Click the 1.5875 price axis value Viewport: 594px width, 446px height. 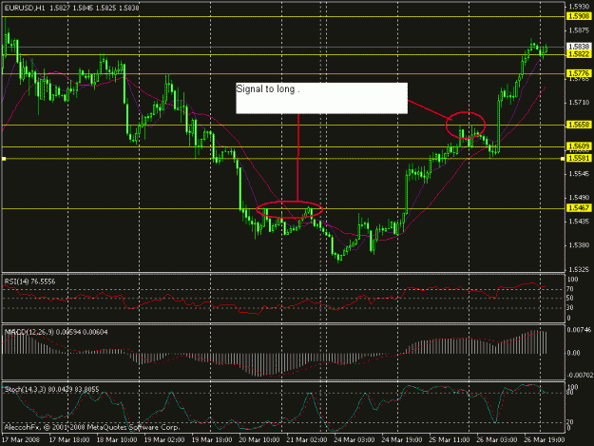coord(579,30)
